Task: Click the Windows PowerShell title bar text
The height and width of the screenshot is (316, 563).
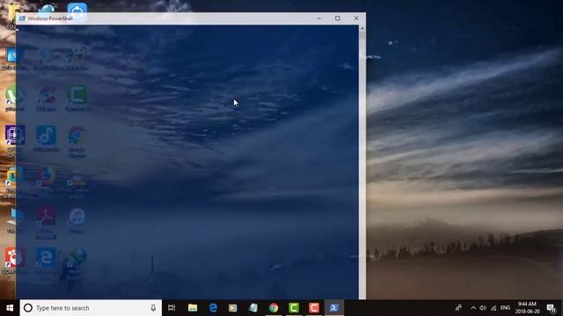Action: (x=50, y=18)
